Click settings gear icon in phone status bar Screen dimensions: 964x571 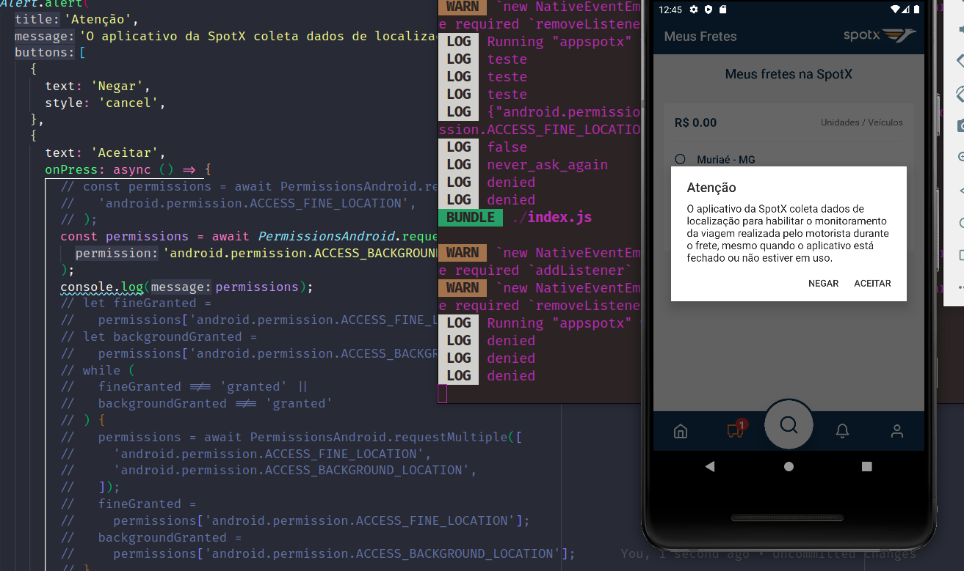coord(694,10)
